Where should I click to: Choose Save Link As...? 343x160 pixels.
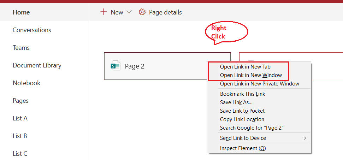click(259, 102)
